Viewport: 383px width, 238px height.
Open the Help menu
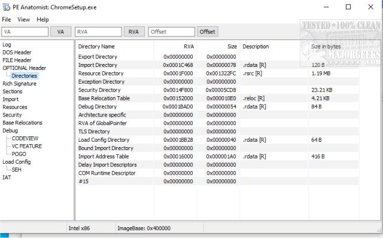[42, 20]
